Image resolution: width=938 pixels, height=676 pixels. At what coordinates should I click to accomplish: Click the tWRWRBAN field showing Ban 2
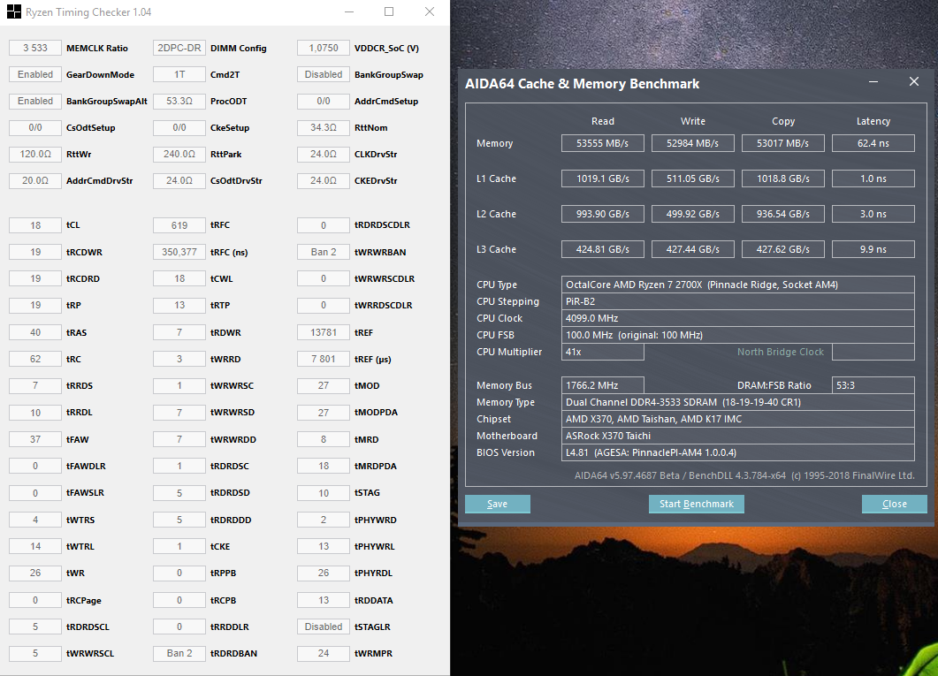coord(324,252)
